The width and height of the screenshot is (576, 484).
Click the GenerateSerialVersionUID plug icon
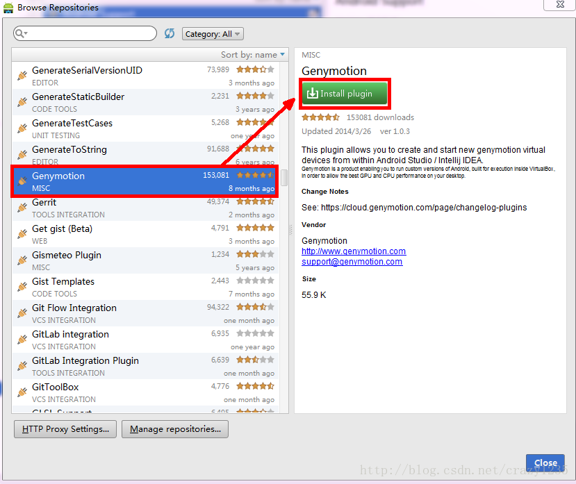(22, 75)
